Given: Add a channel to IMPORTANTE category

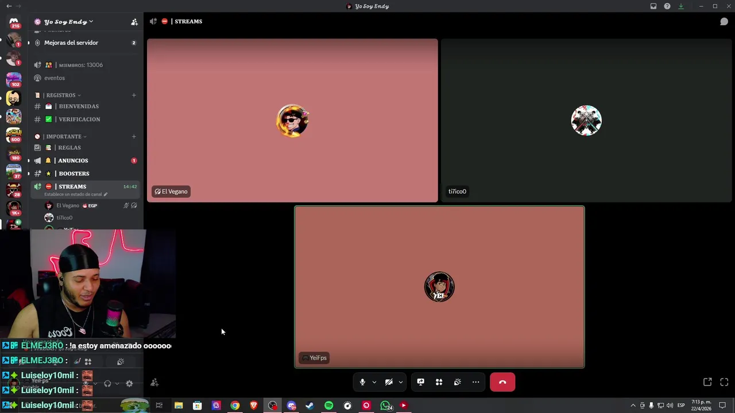Looking at the screenshot, I should [x=134, y=137].
